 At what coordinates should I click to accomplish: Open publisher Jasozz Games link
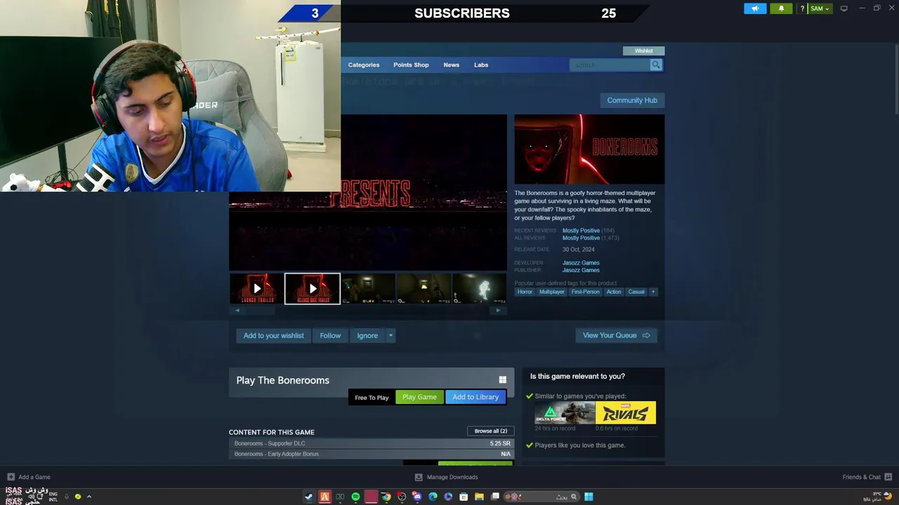tap(581, 270)
